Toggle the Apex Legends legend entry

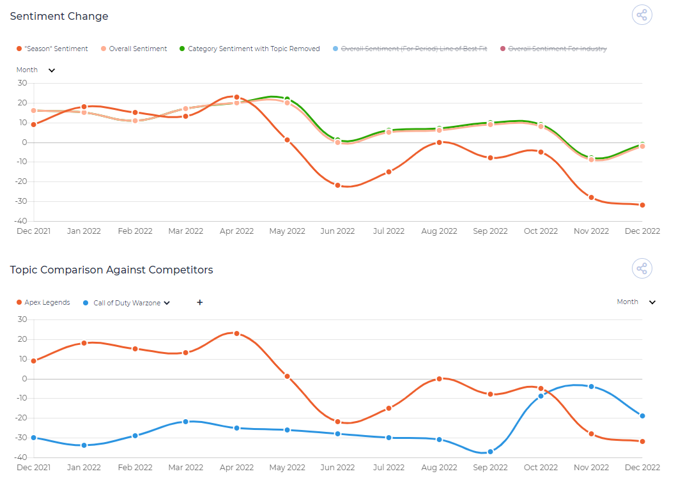pyautogui.click(x=43, y=302)
